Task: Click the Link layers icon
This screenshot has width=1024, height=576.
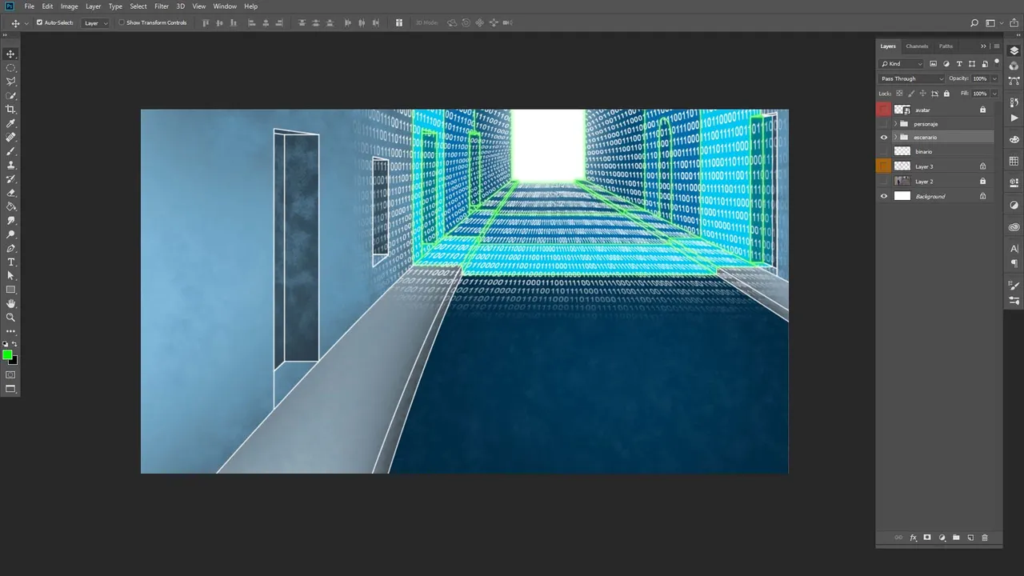Action: 898,538
